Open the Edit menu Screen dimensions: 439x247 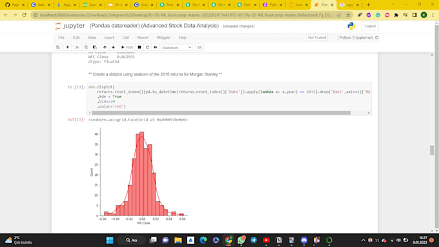[76, 37]
